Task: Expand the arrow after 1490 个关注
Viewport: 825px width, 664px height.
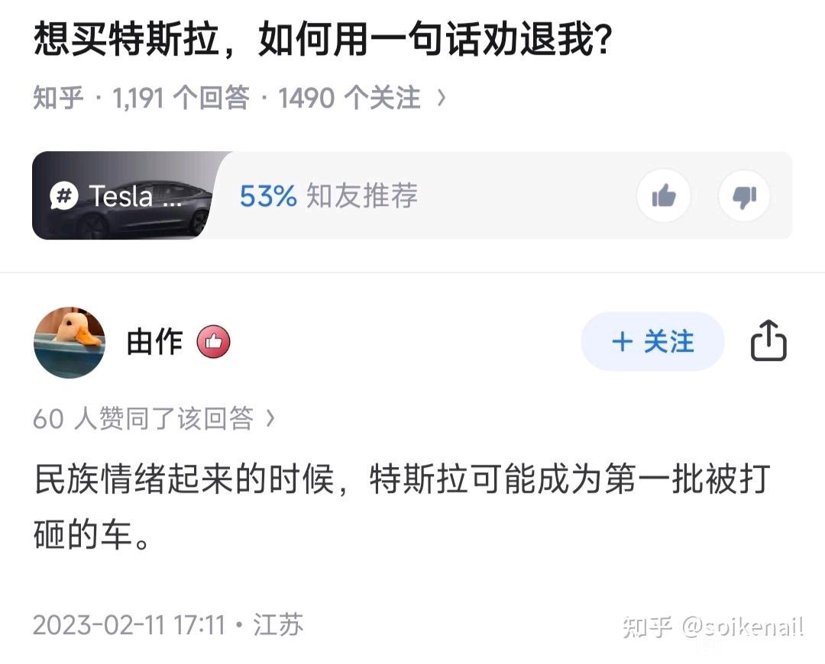Action: point(442,98)
